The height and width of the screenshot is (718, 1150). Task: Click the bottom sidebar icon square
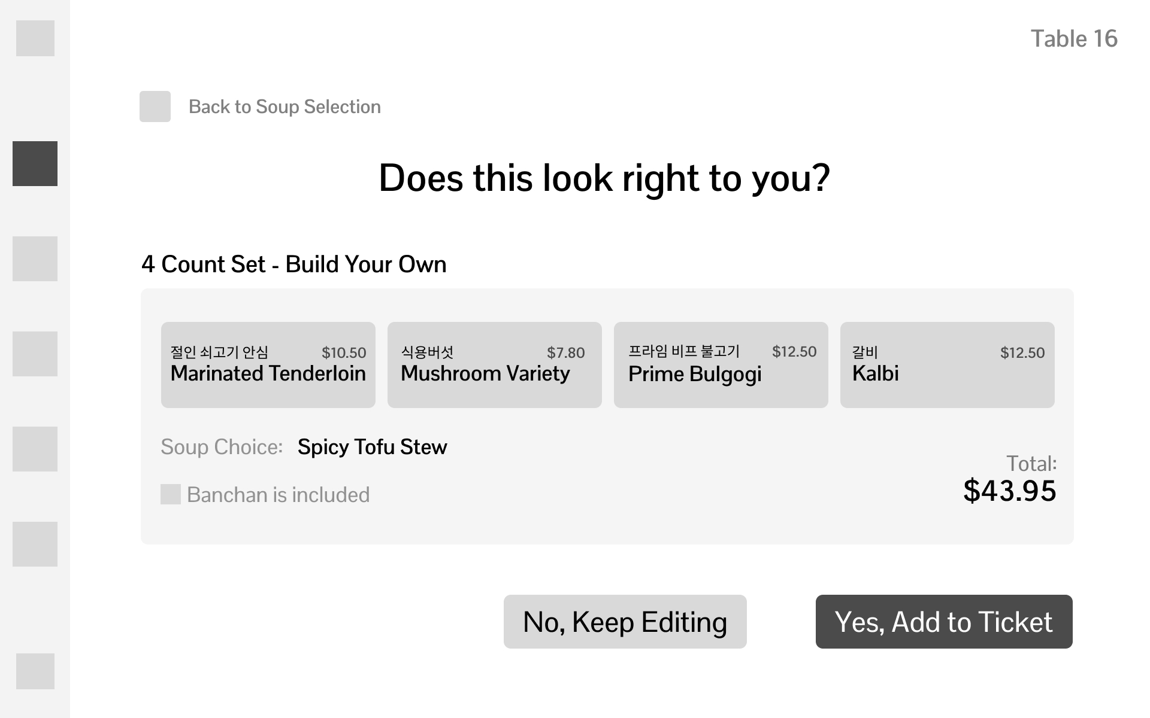[35, 671]
